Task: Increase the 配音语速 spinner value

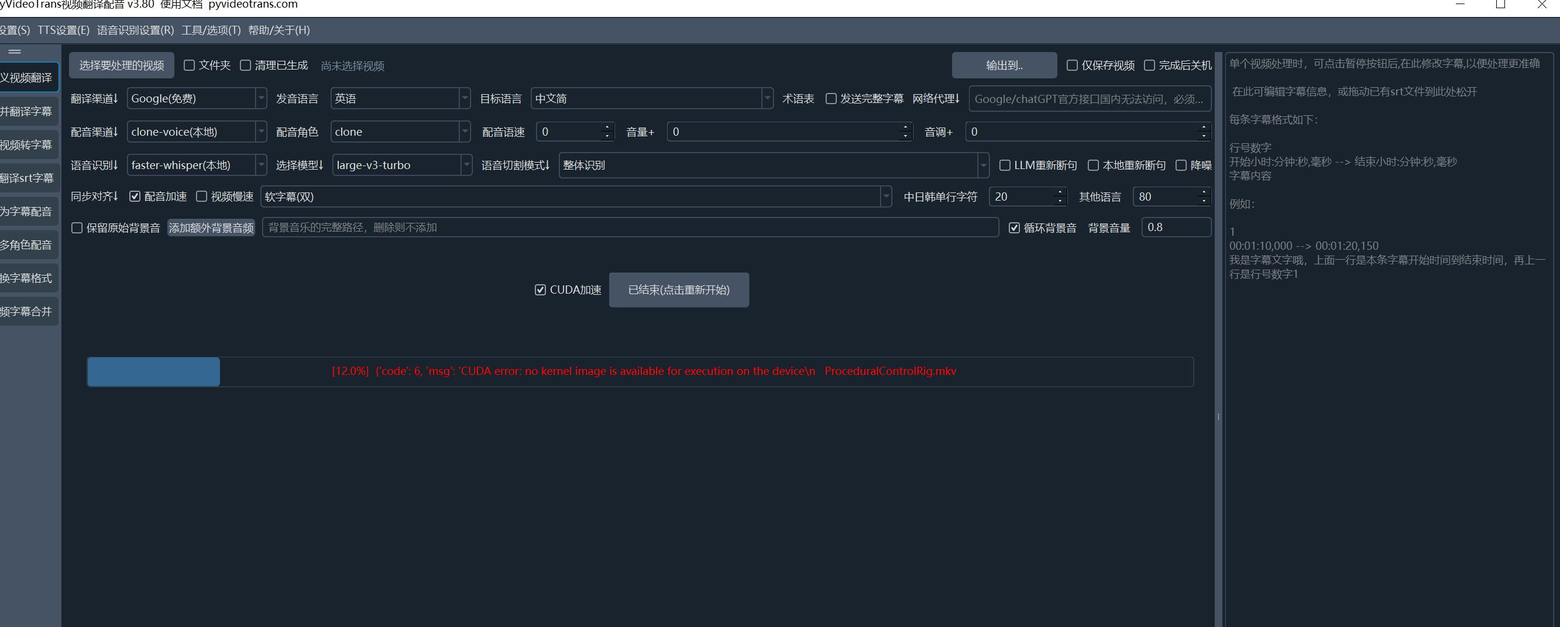Action: [607, 127]
